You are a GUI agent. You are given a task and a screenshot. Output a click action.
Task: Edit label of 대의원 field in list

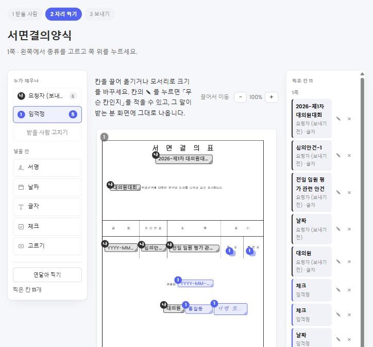point(338,261)
